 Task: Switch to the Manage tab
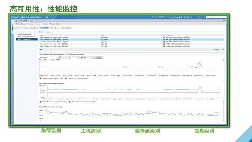click(45, 24)
